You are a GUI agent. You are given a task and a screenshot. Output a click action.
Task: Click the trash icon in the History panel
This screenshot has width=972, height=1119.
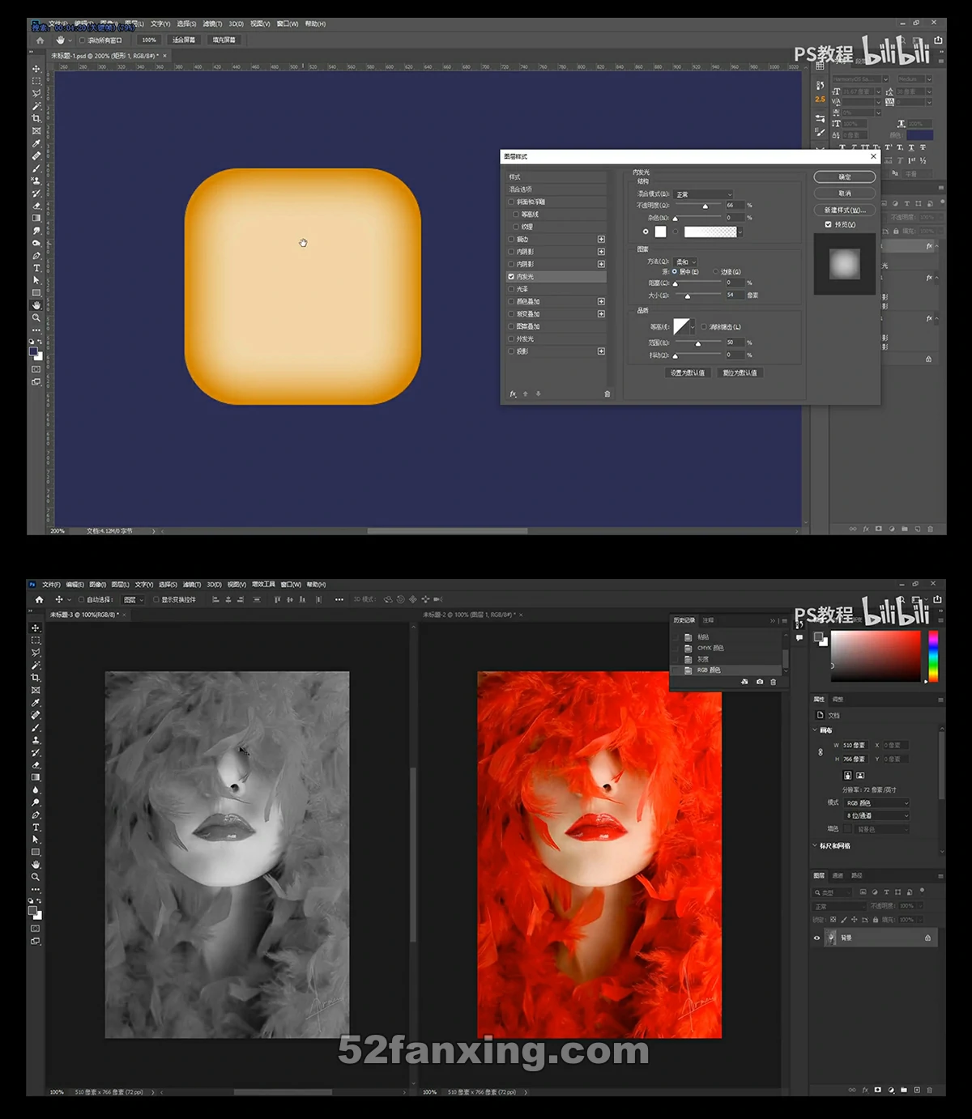point(773,682)
